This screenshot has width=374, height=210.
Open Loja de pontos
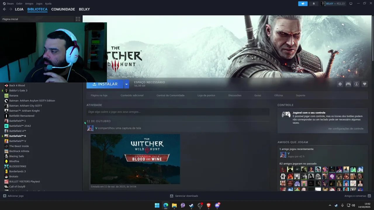click(206, 95)
